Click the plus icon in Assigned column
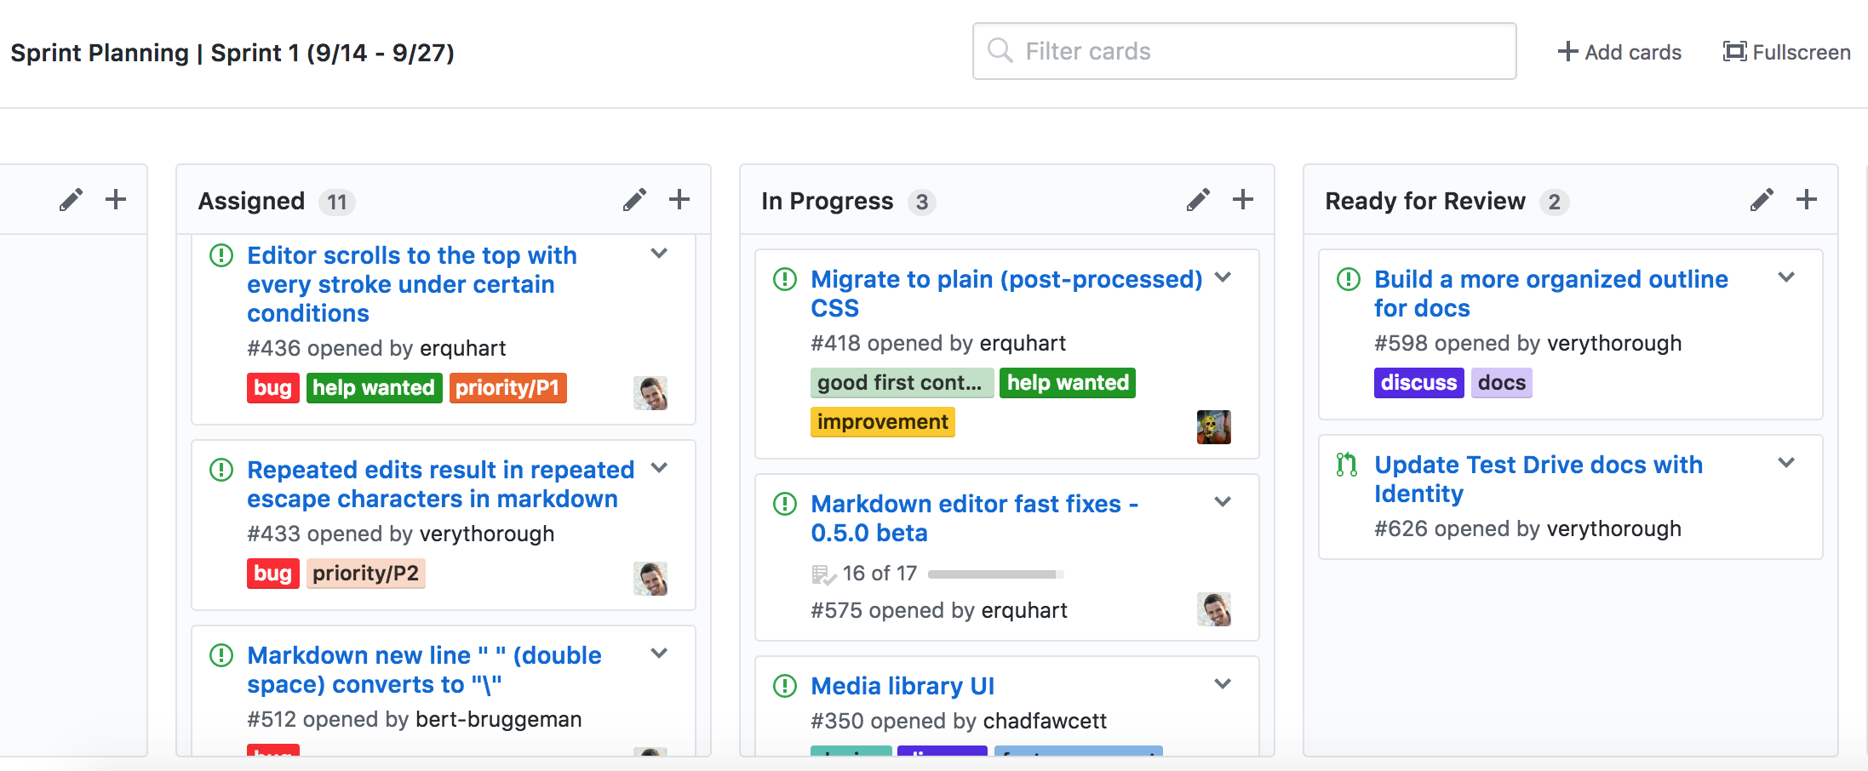This screenshot has height=771, width=1868. pyautogui.click(x=679, y=200)
